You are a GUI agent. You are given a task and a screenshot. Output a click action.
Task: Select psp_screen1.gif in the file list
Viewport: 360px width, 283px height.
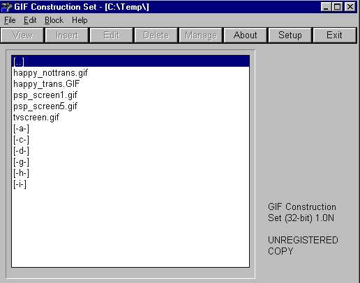(130, 95)
